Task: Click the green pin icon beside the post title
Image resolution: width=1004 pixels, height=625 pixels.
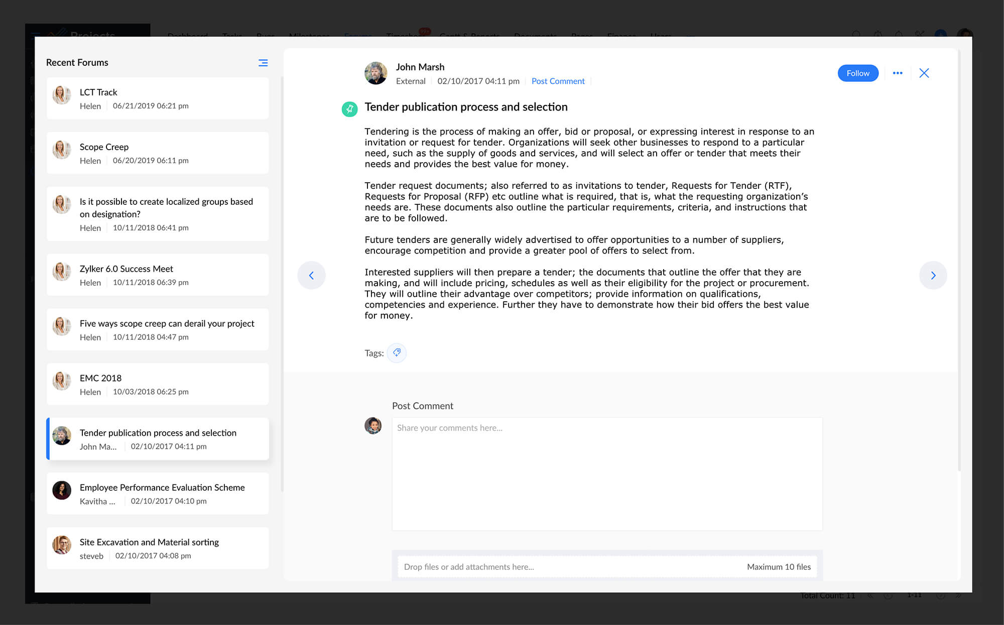Action: [349, 108]
